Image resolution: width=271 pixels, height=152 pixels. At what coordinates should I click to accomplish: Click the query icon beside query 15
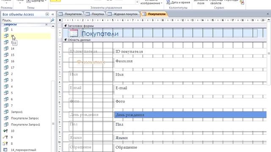(x=6, y=55)
